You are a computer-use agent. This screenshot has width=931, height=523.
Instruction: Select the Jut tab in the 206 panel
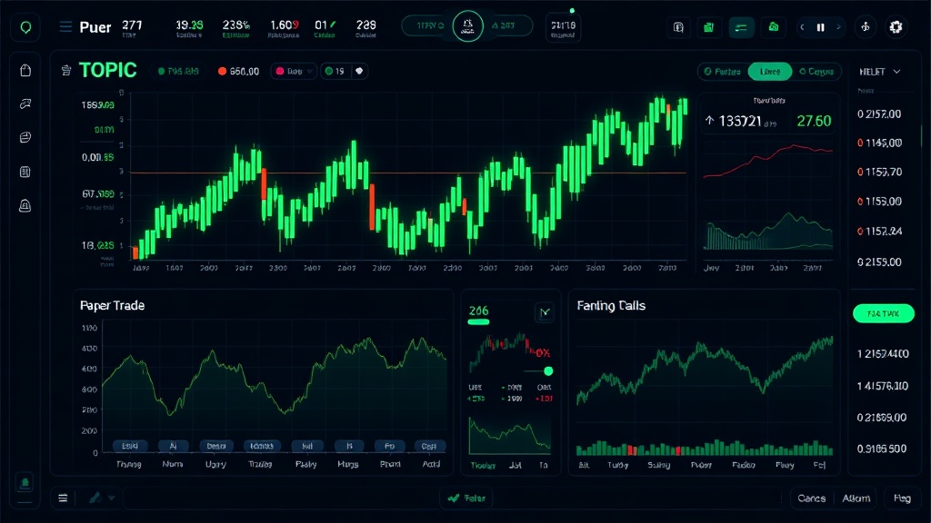coord(516,466)
